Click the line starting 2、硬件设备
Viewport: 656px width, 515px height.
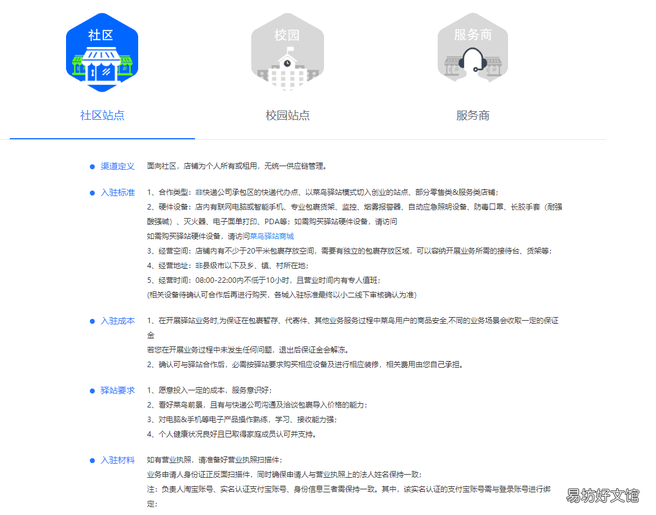355,207
